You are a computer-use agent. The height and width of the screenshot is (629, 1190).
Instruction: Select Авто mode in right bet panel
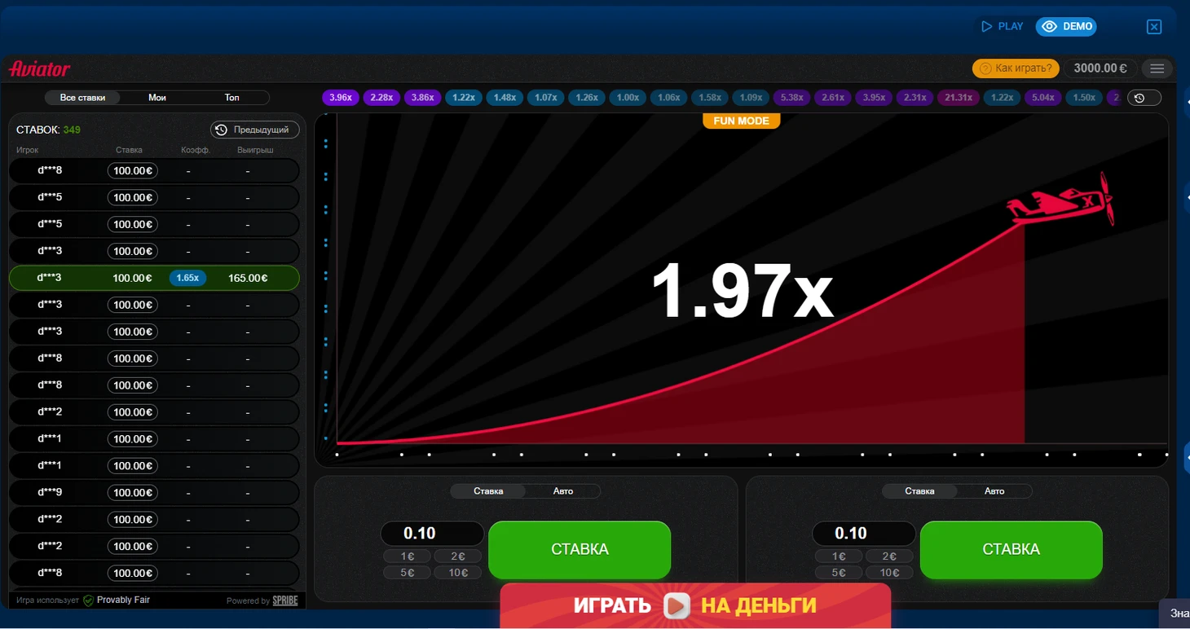pyautogui.click(x=994, y=491)
